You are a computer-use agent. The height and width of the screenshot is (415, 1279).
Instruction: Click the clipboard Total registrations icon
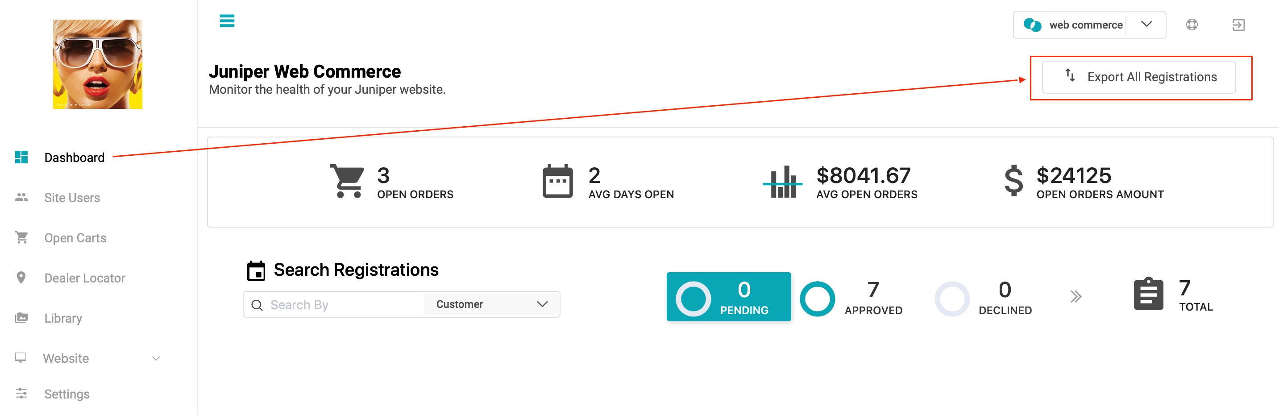tap(1148, 294)
